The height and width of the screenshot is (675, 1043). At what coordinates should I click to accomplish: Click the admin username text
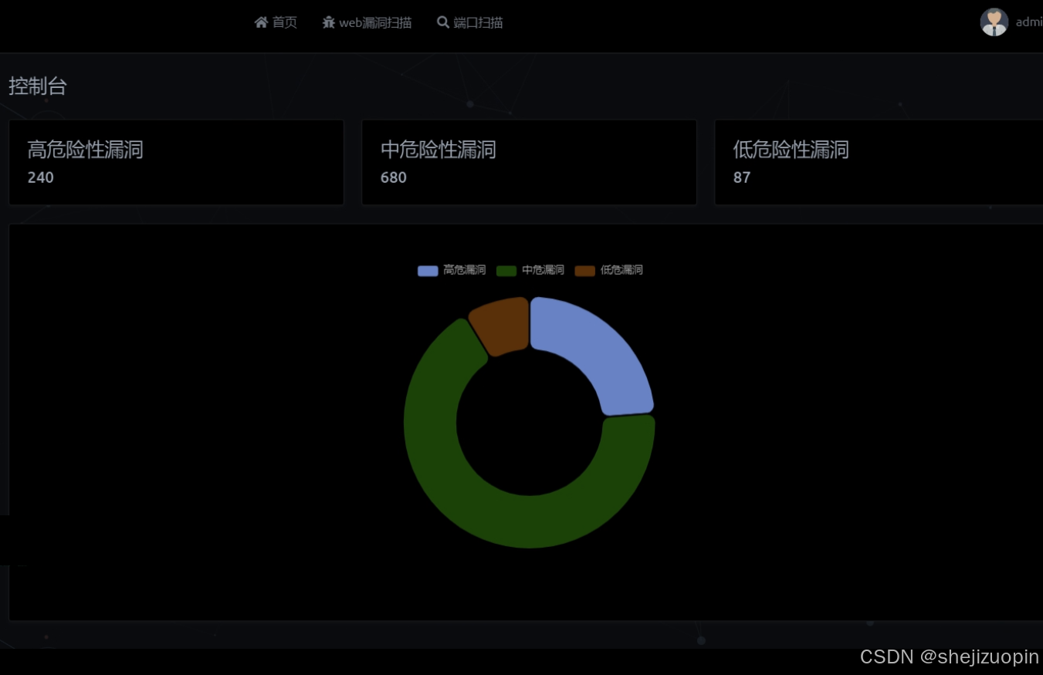pos(1029,22)
